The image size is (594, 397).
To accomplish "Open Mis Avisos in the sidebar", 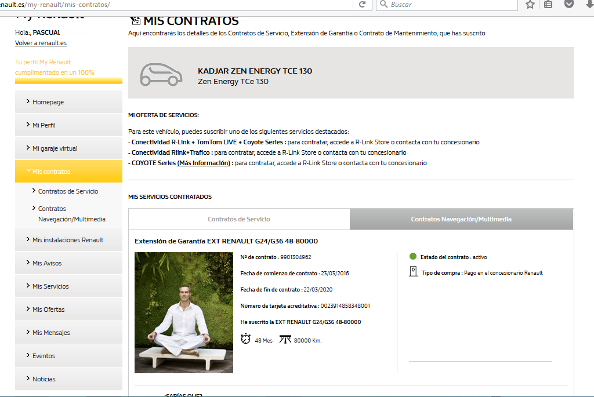I will 68,263.
